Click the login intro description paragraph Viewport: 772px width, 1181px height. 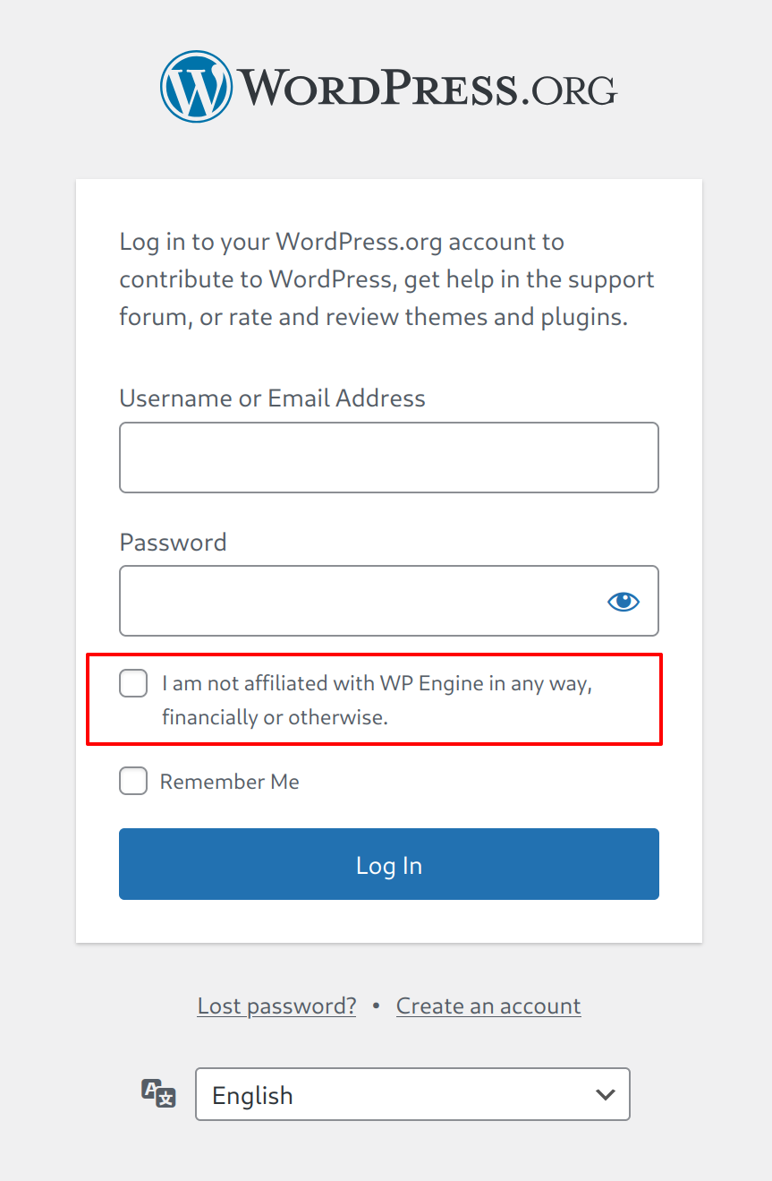(x=386, y=279)
